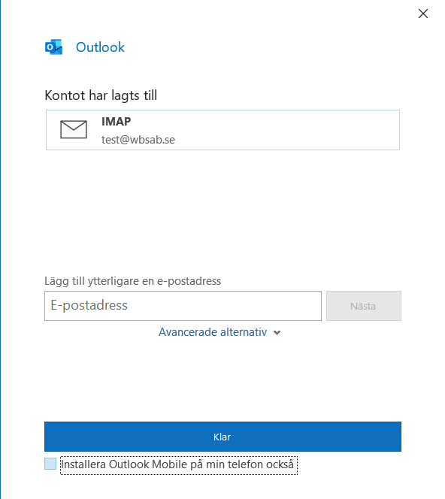Click the Outlook logo icon
This screenshot has width=445, height=499.
(x=53, y=47)
